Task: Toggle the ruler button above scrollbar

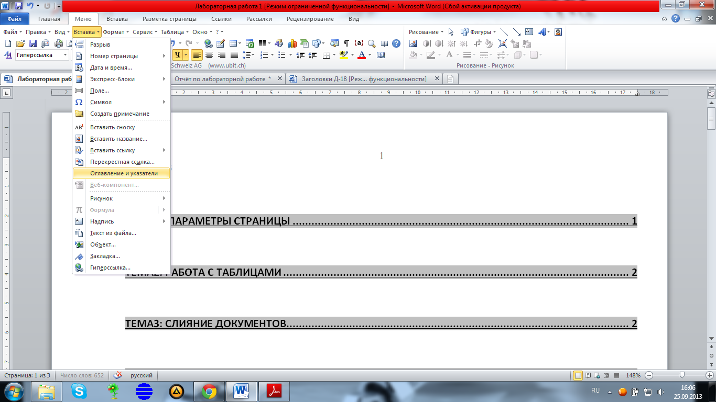Action: (711, 94)
